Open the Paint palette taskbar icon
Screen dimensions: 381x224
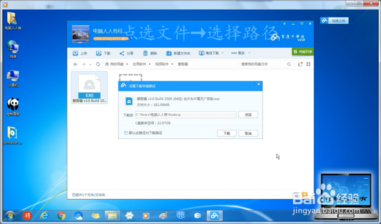point(163,216)
